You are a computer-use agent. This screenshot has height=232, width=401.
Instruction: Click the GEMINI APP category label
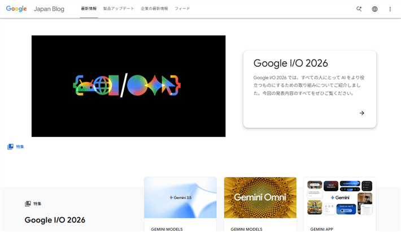coord(322,229)
